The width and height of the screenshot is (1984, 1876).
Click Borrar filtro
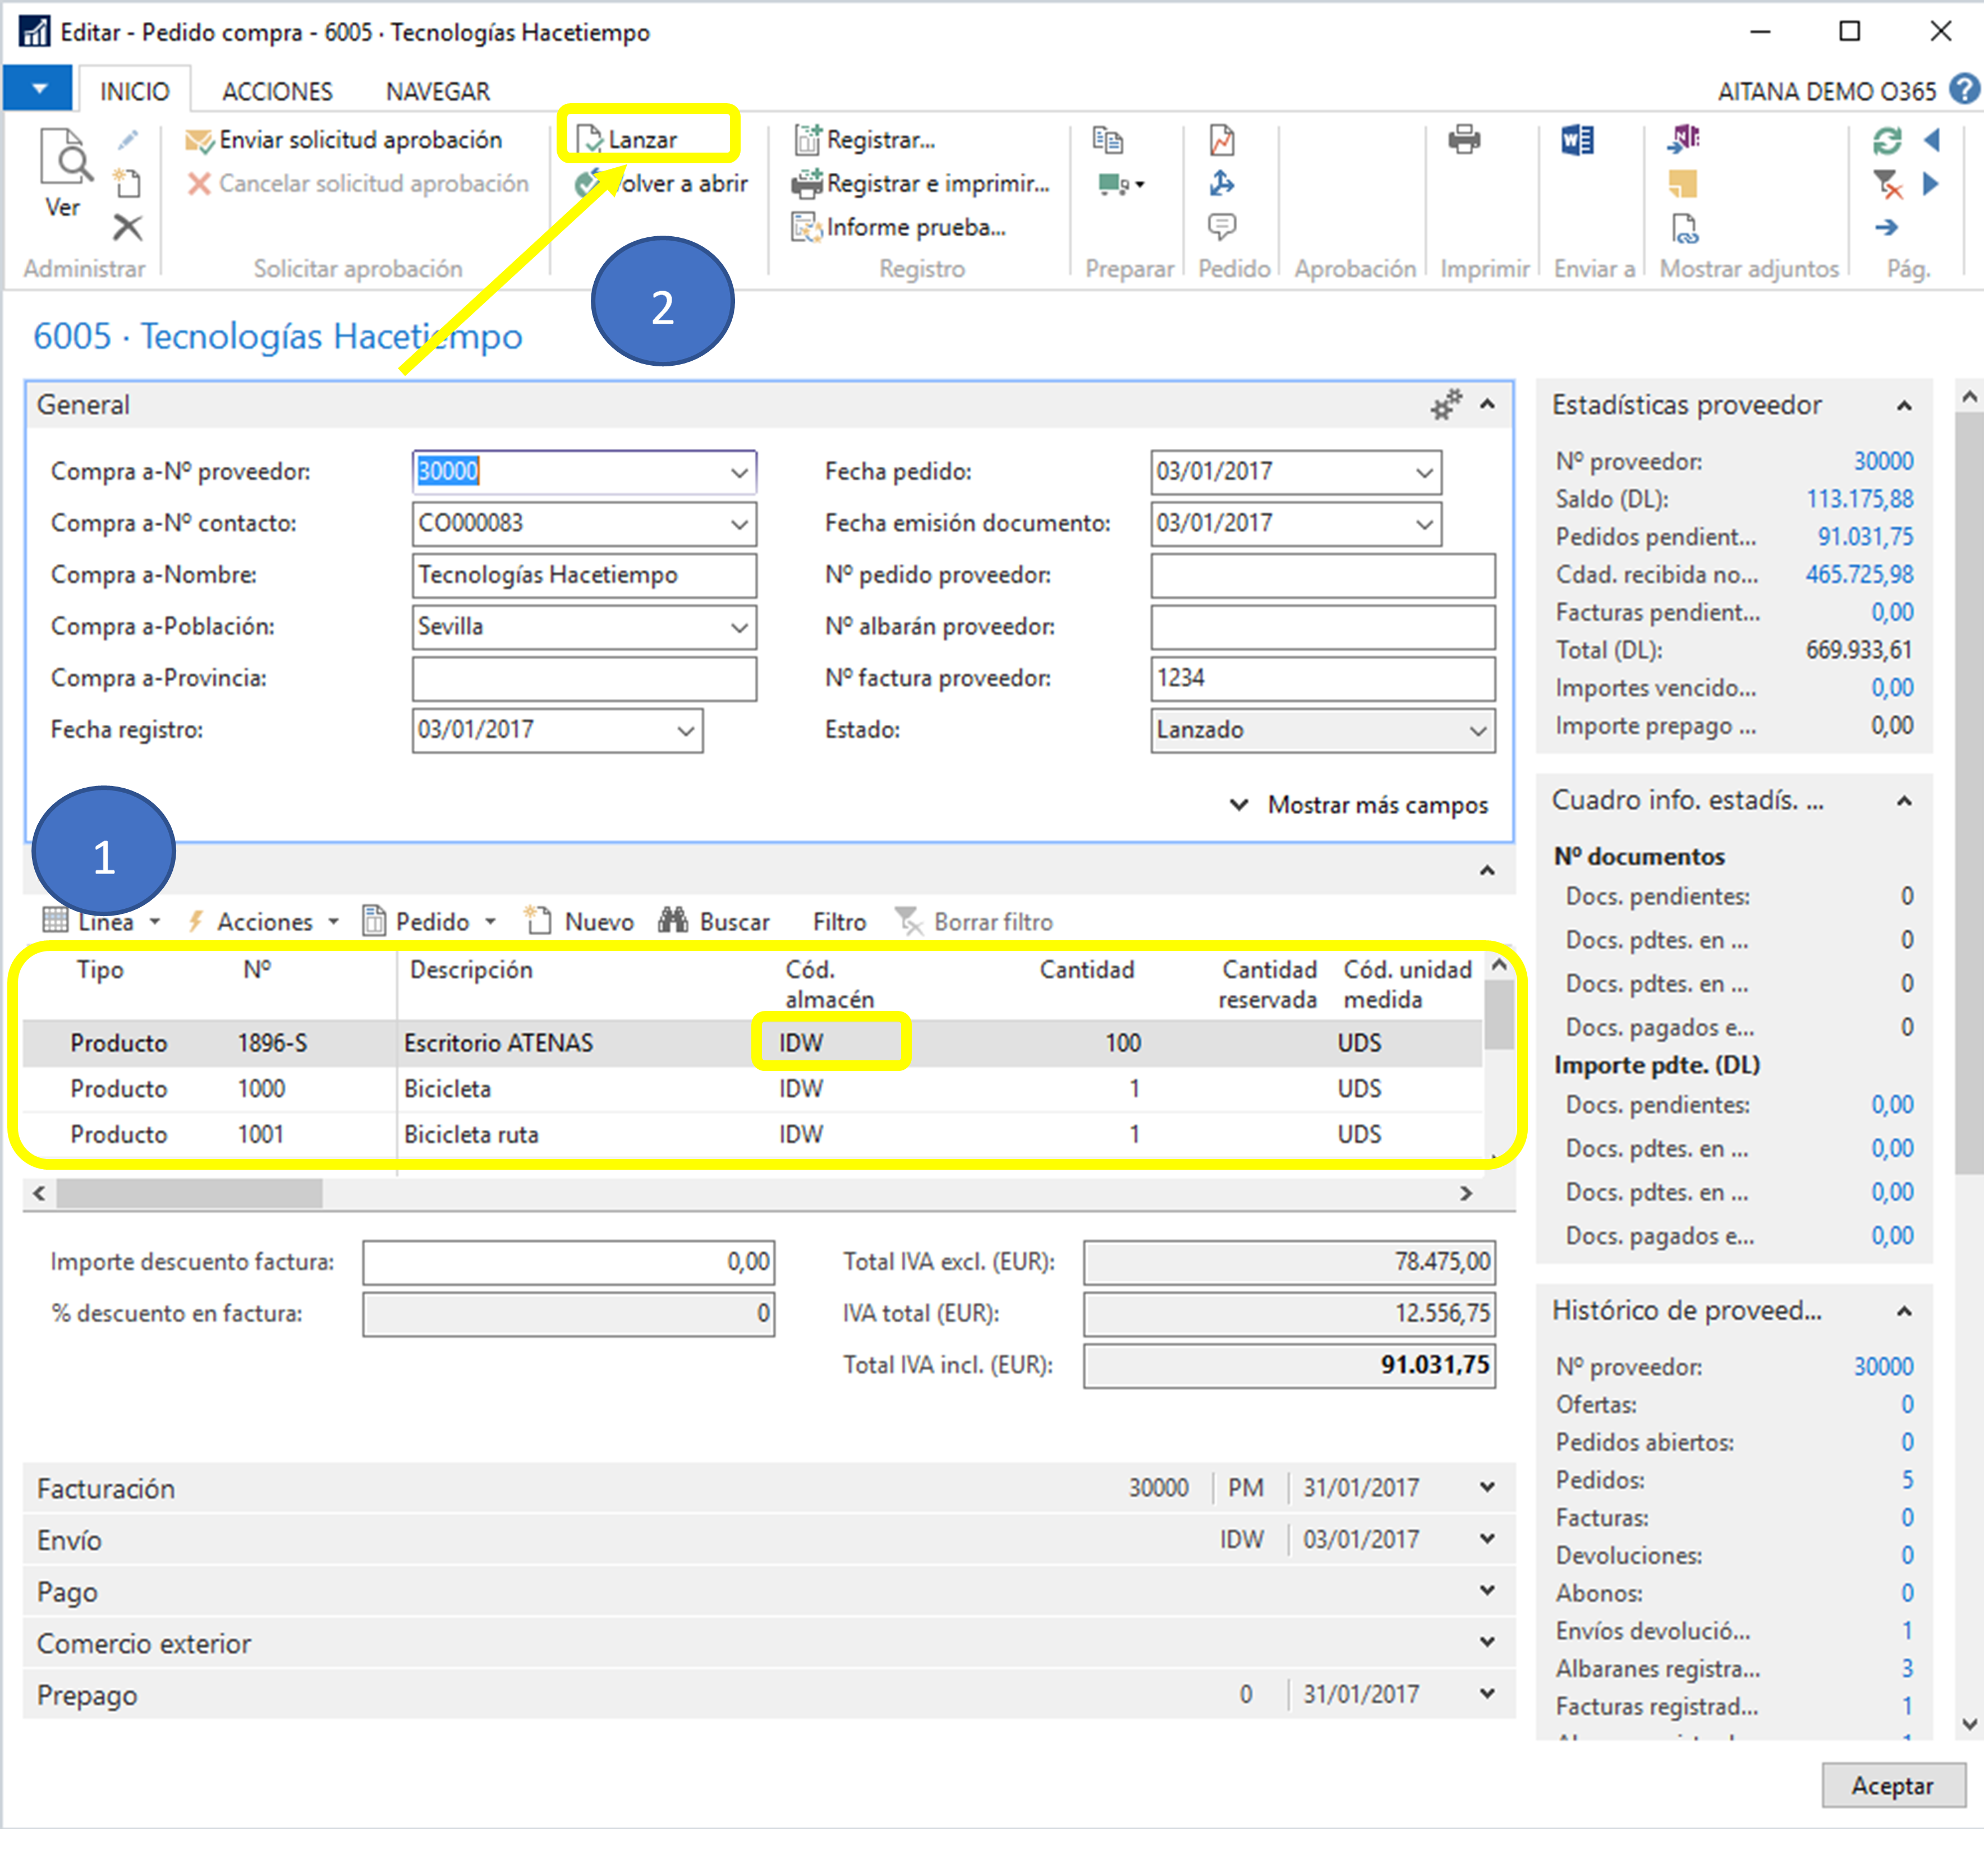click(x=974, y=922)
